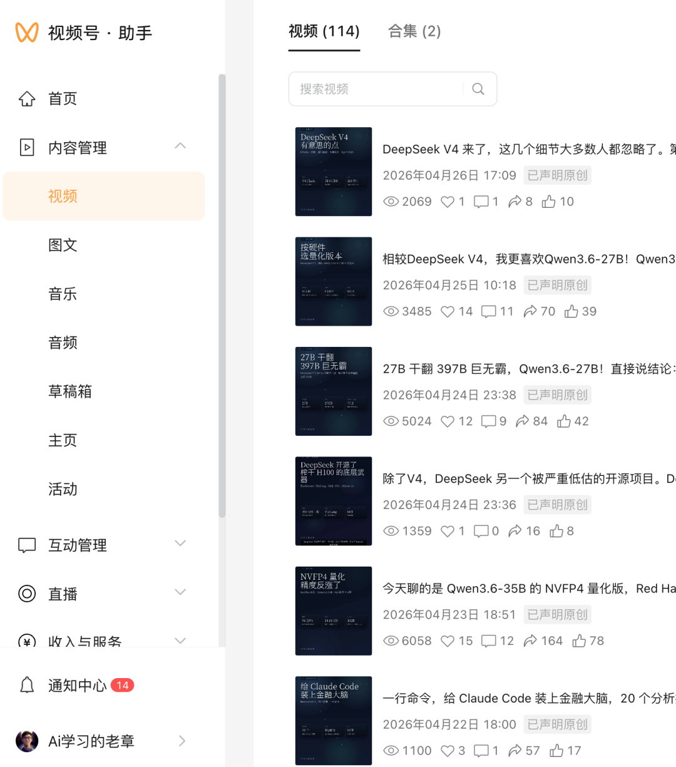Viewport: 676px width, 767px height.
Task: Collapse the 内容管理 section chevron
Action: click(180, 145)
